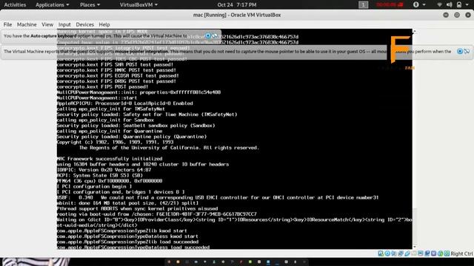Open the GNOME Activities overview
Image resolution: width=474 pixels, height=266 pixels.
[15, 5]
